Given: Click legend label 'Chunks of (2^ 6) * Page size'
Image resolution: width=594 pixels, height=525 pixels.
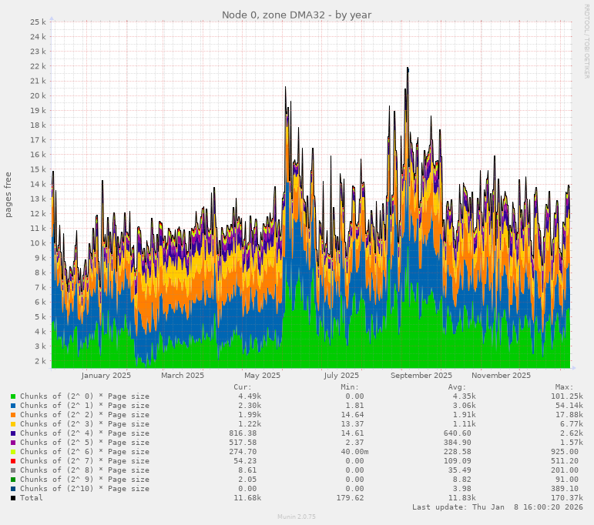Looking at the screenshot, I should (85, 452).
